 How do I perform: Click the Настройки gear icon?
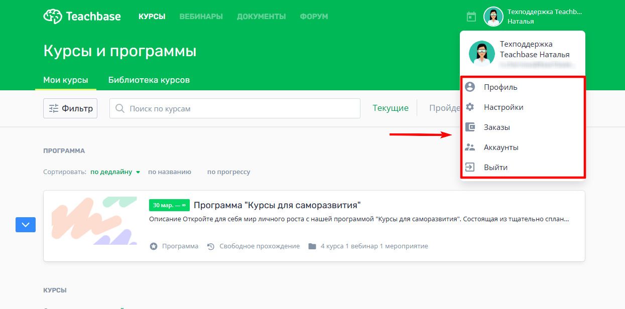[470, 107]
